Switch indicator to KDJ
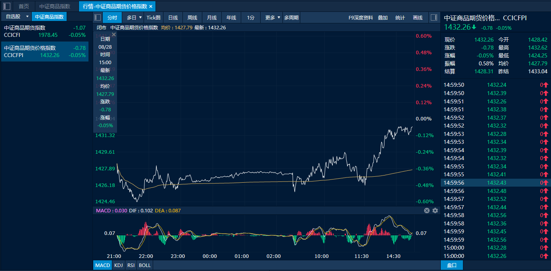 (118, 265)
